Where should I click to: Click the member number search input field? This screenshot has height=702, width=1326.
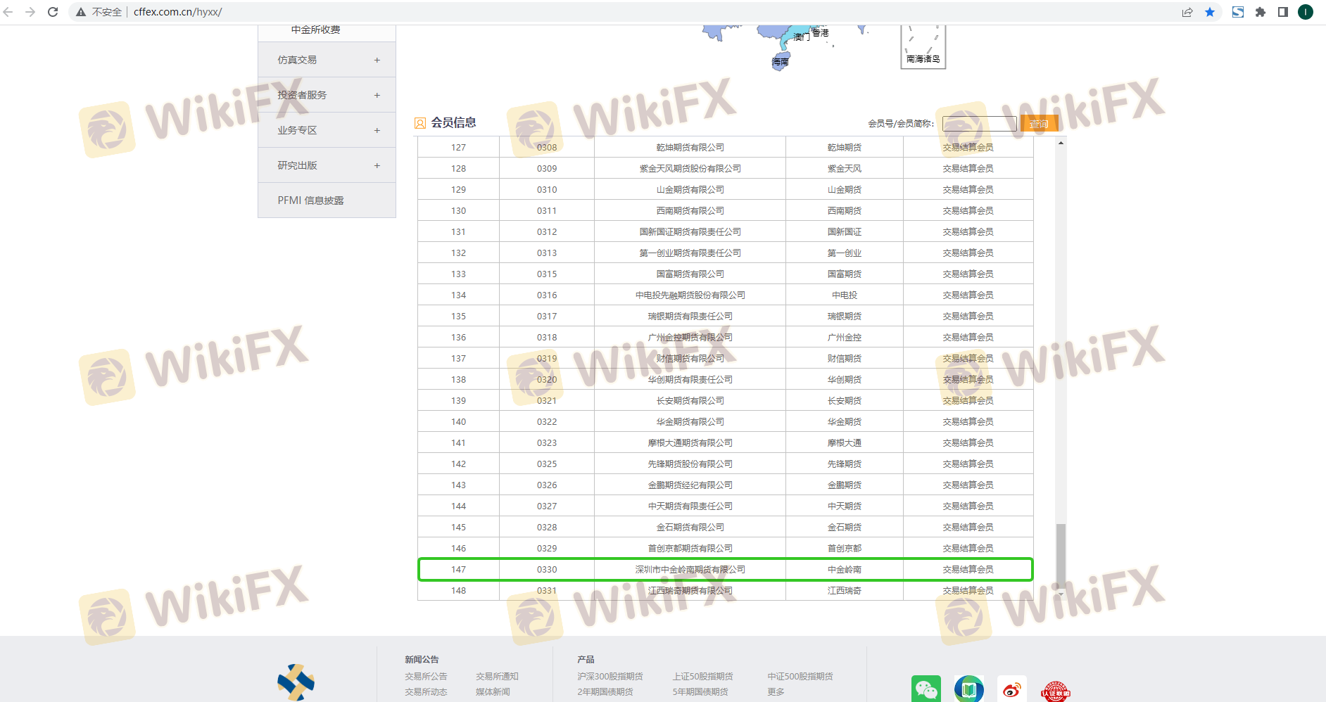coord(979,124)
